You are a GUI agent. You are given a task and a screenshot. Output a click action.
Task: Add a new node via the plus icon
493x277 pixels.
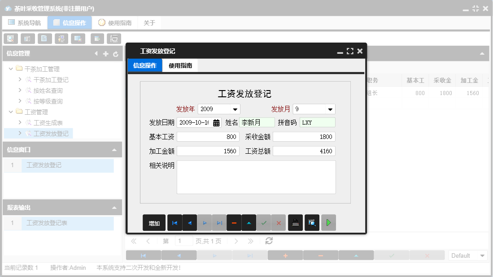(x=106, y=53)
